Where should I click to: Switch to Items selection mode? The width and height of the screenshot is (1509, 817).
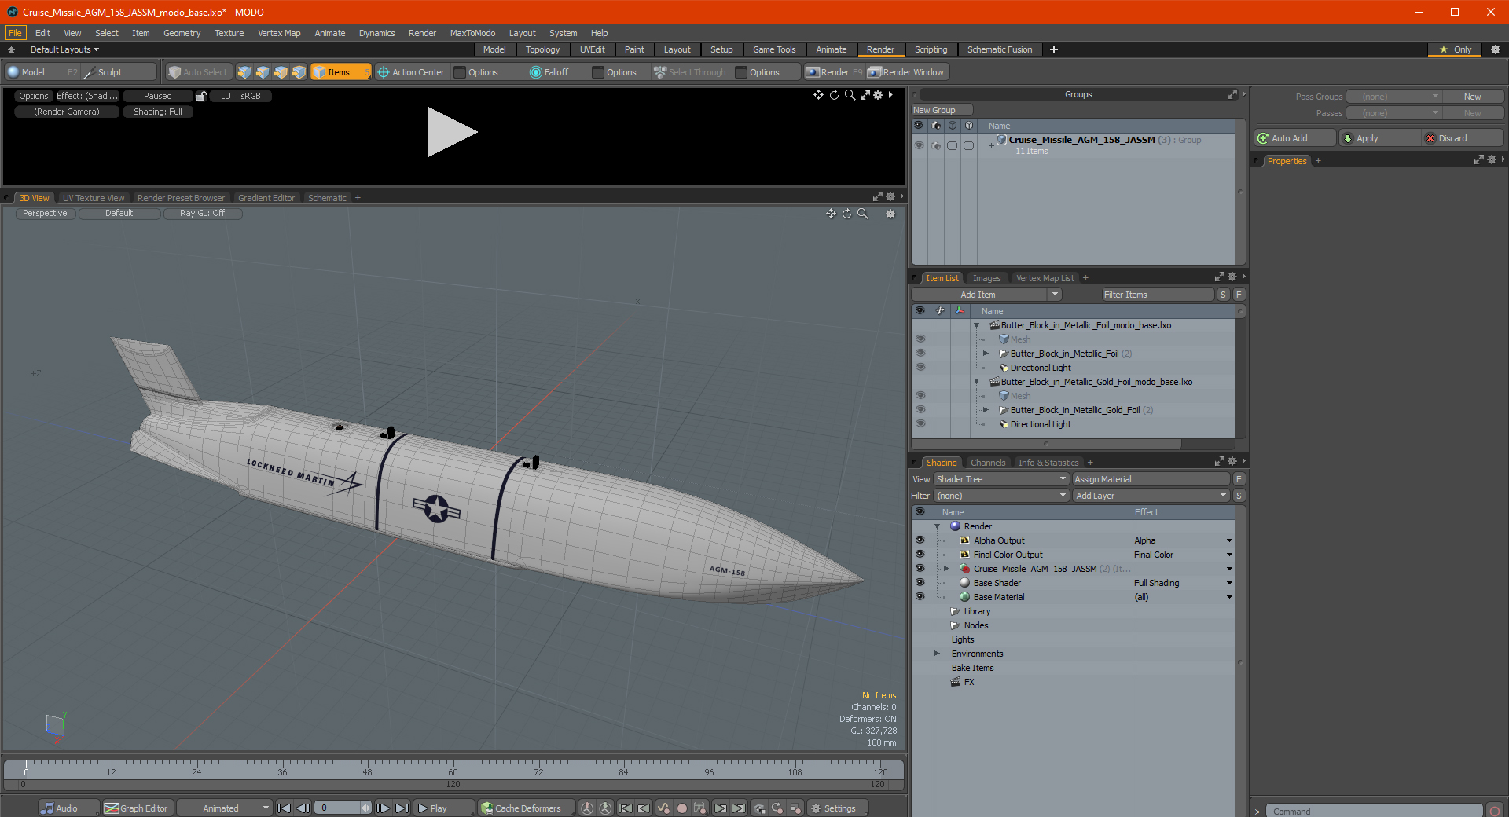(x=340, y=72)
